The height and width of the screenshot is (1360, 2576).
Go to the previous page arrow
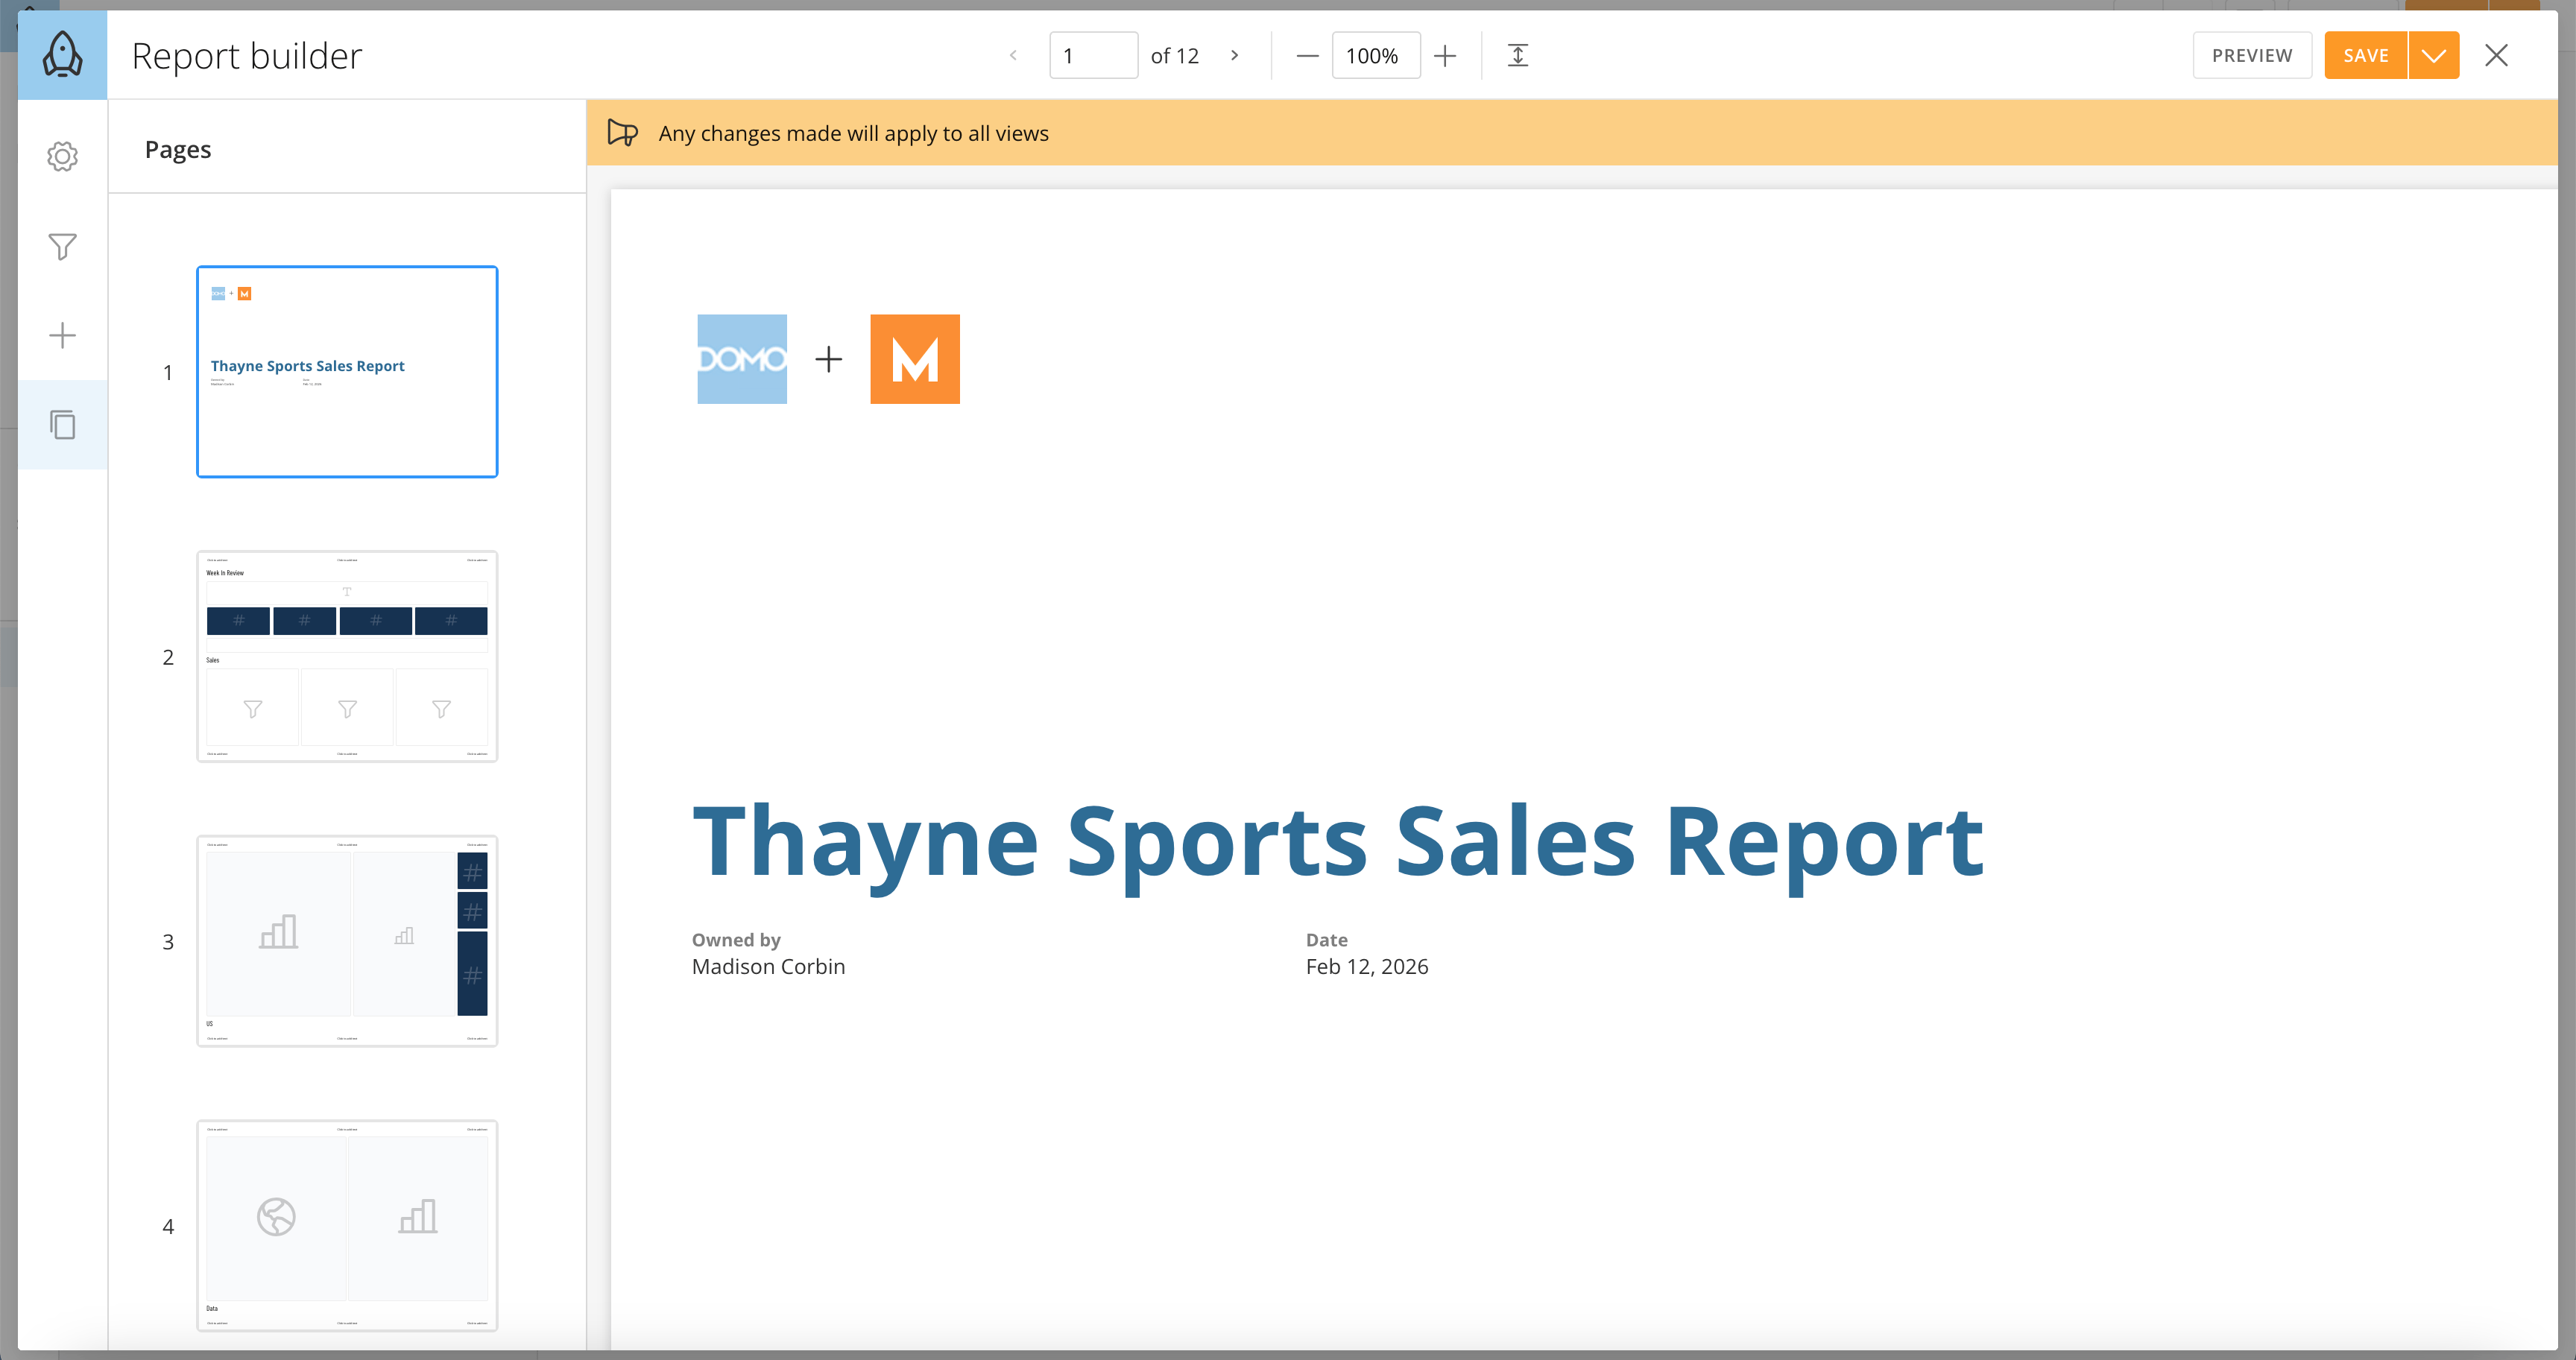pos(1013,55)
